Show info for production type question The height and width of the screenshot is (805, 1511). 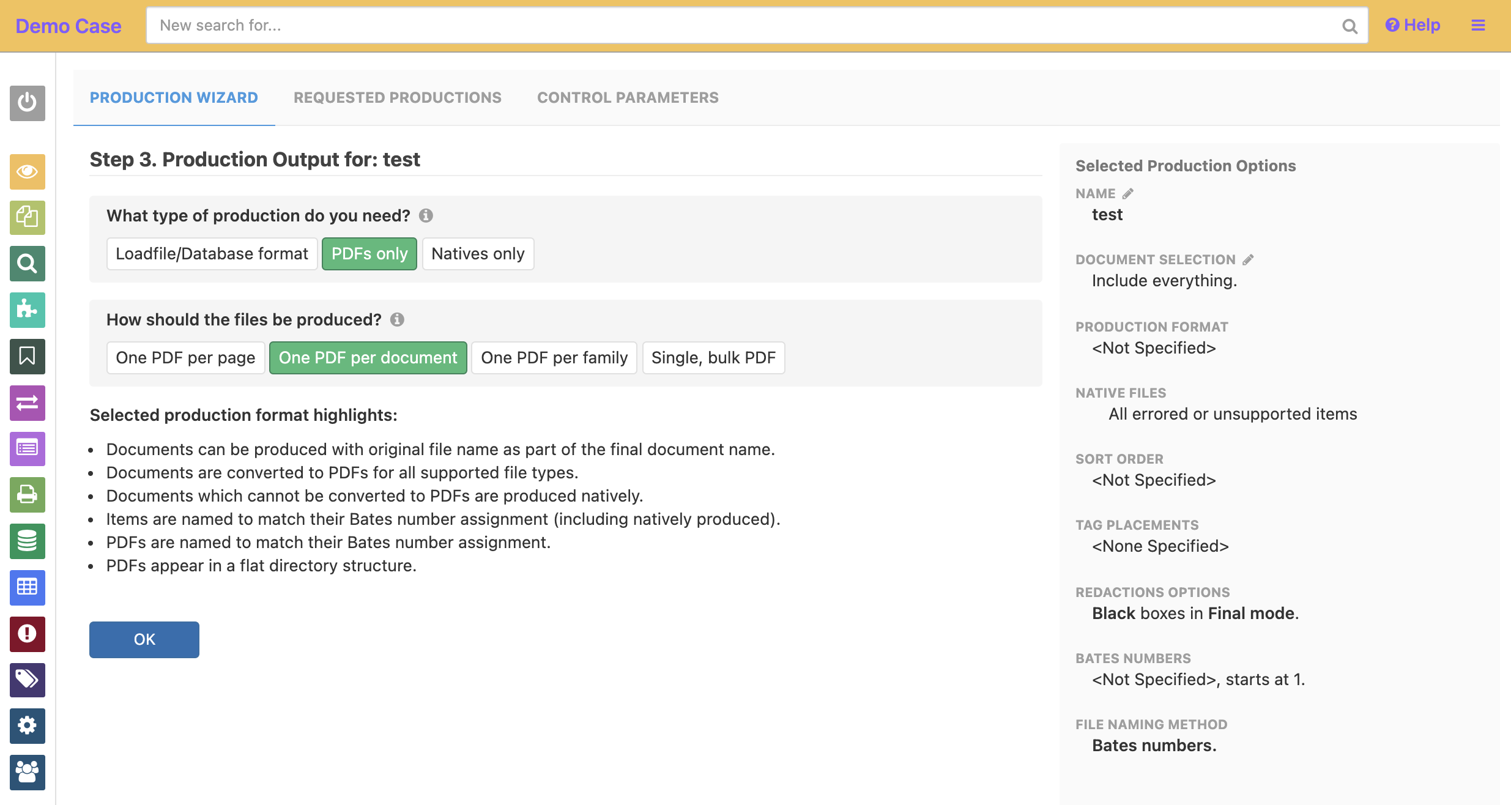click(x=426, y=216)
